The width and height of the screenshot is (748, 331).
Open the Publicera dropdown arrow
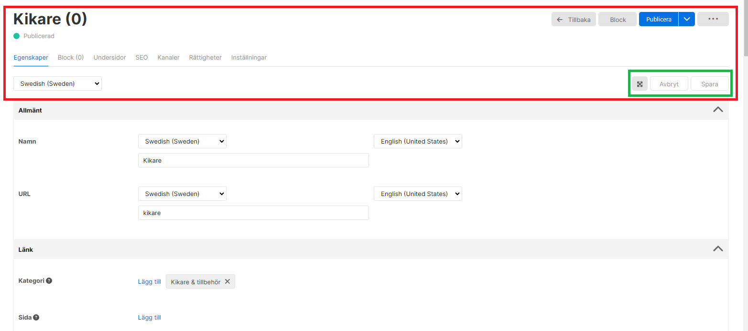coord(686,19)
